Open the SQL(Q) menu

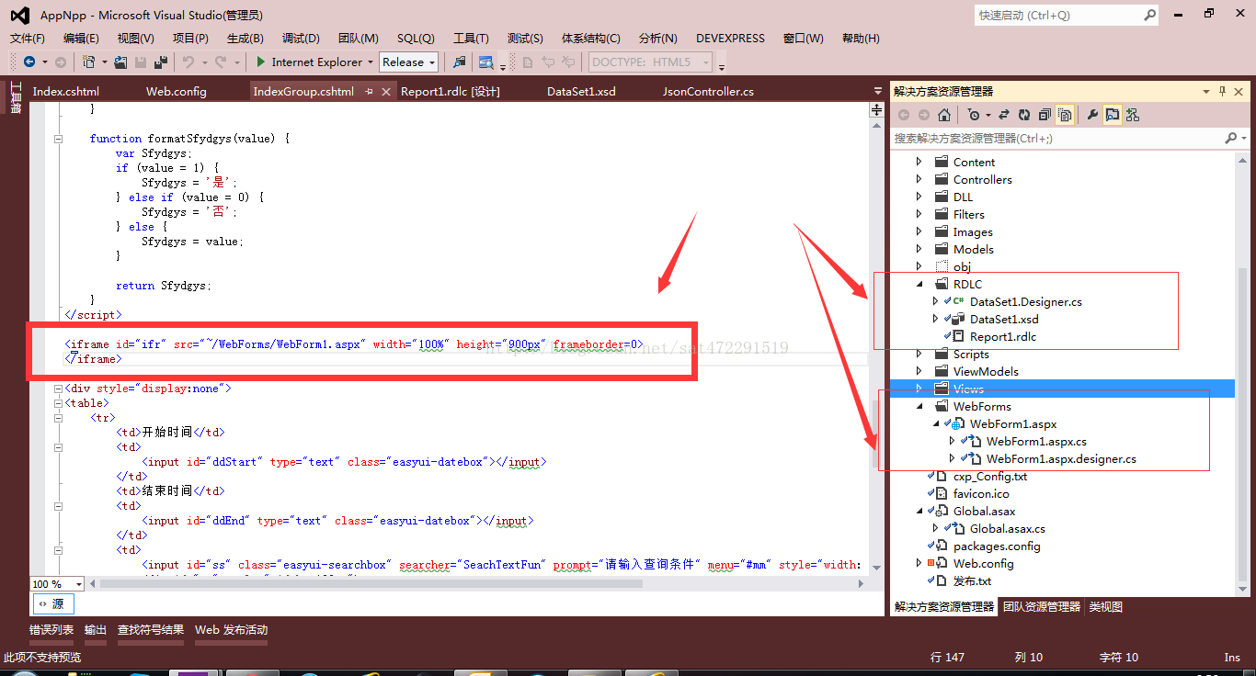(416, 38)
